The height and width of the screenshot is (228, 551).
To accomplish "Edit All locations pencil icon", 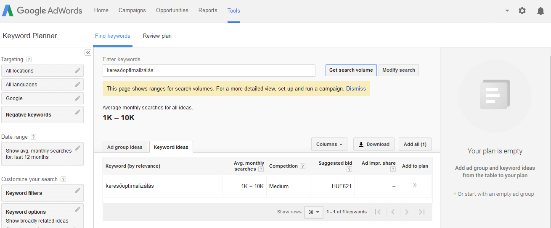I will [77, 70].
